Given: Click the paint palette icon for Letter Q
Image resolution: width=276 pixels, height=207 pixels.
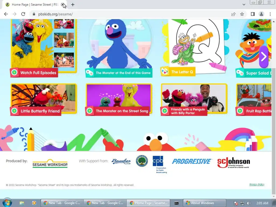Looking at the screenshot, I should (x=165, y=72).
